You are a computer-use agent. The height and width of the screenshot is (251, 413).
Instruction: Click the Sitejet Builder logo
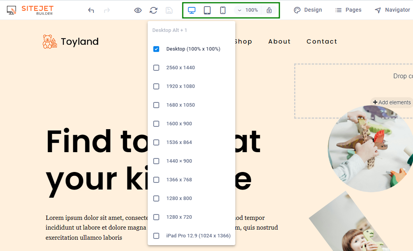coord(30,10)
